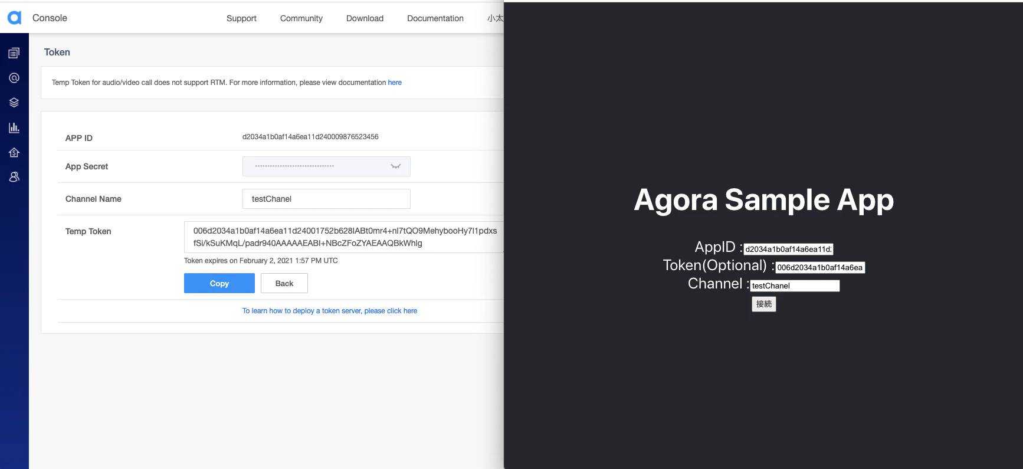Focus the Token(Optional) input field

click(820, 267)
